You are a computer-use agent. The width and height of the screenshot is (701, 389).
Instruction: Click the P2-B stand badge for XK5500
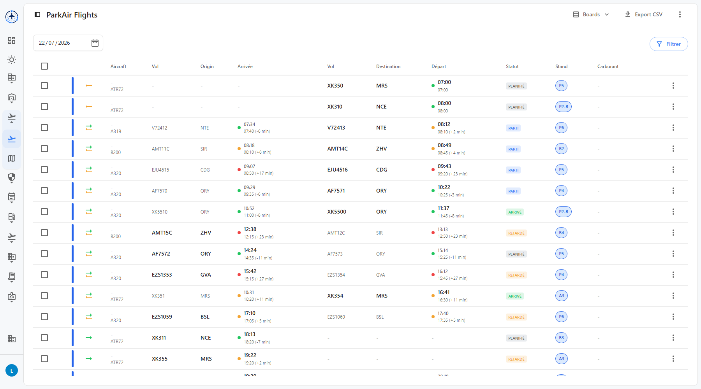click(563, 212)
